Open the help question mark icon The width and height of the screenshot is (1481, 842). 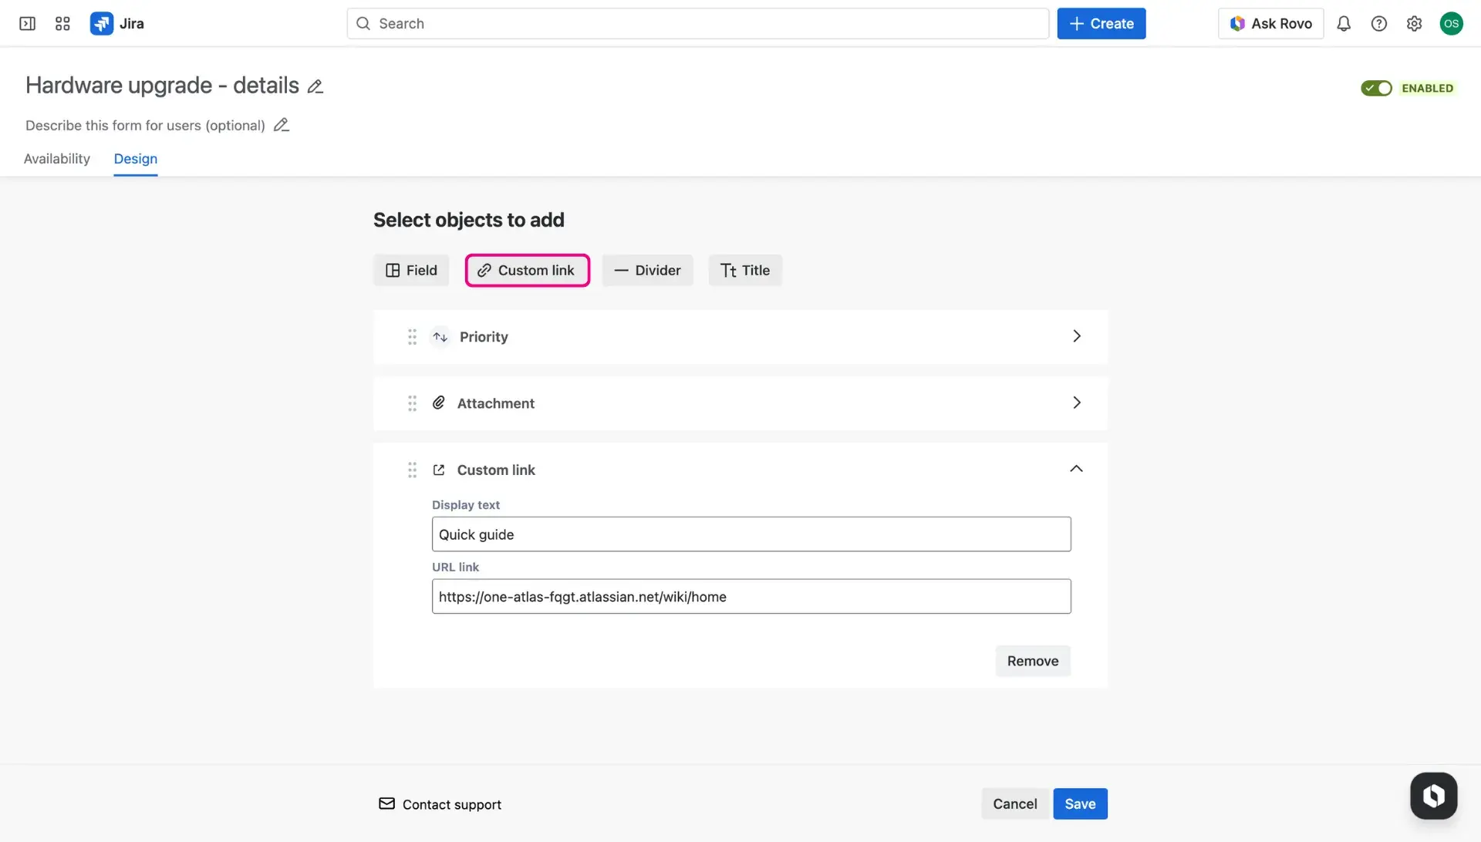click(1379, 23)
